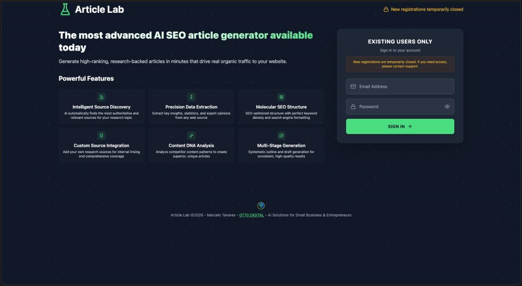Click the Article Lab flask logo icon
The width and height of the screenshot is (522, 286).
pyautogui.click(x=65, y=9)
